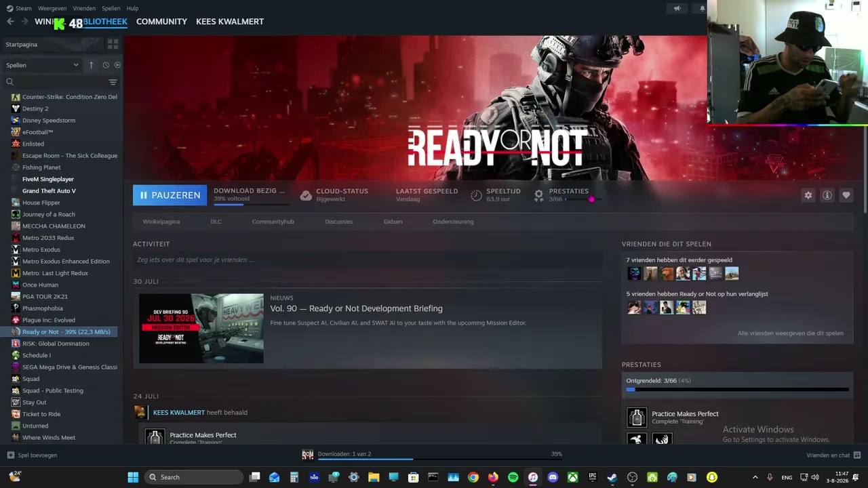Open the Xbox app from the taskbar

pos(572,477)
